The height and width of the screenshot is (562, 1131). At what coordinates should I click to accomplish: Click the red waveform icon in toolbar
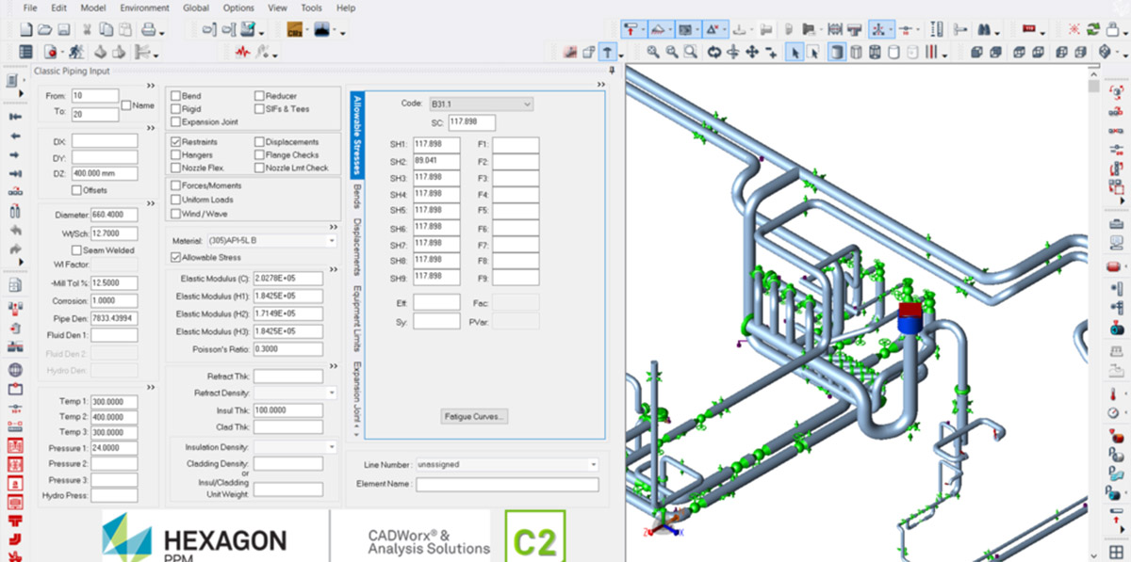[x=242, y=53]
